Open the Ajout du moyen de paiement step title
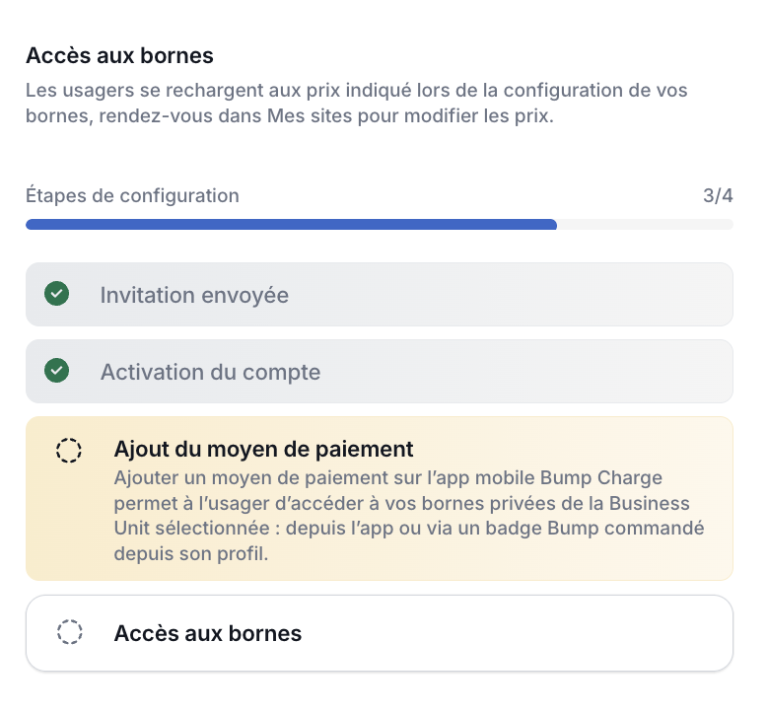The image size is (767, 714). click(x=263, y=450)
